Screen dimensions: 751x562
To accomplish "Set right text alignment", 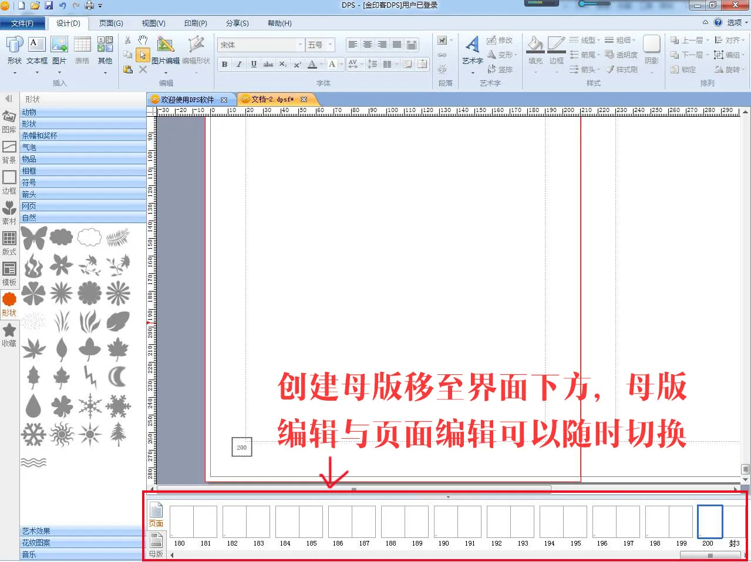I will click(382, 45).
